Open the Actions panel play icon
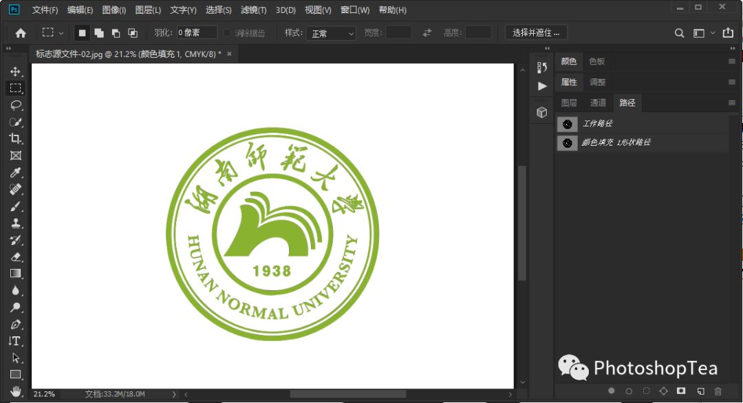 pos(542,86)
